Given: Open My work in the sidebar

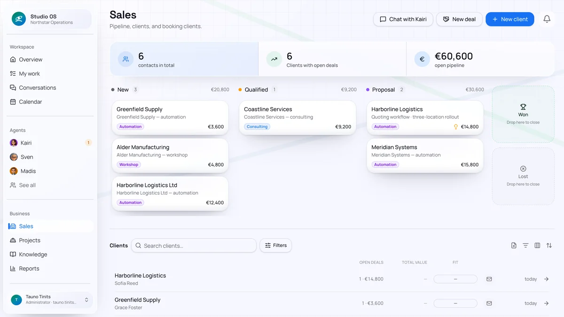Looking at the screenshot, I should (x=50, y=74).
